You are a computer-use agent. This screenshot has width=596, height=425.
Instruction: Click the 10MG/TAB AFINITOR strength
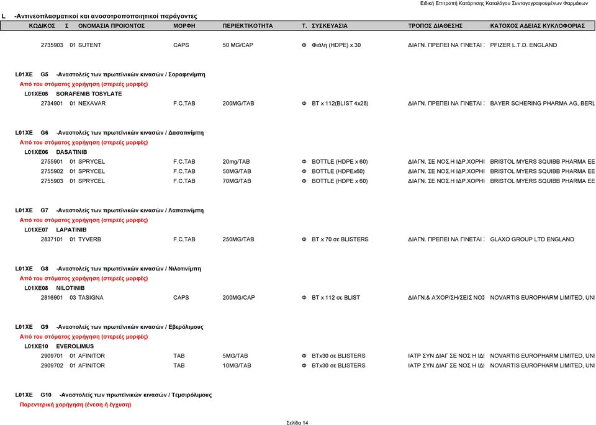(237, 366)
